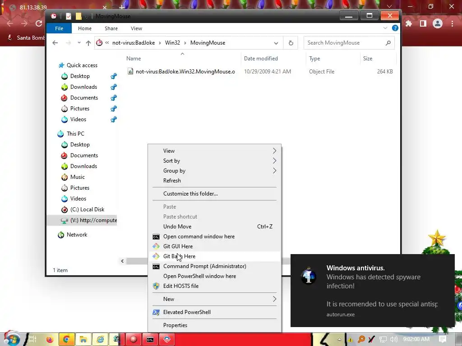Switch to the Home ribbon tab
The image size is (462, 346).
pyautogui.click(x=84, y=28)
